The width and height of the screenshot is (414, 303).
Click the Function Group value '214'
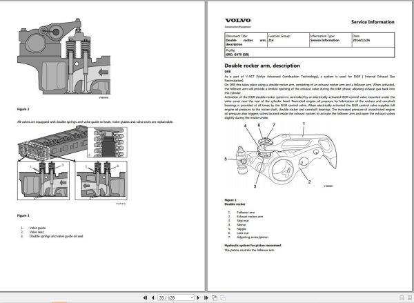coord(271,40)
